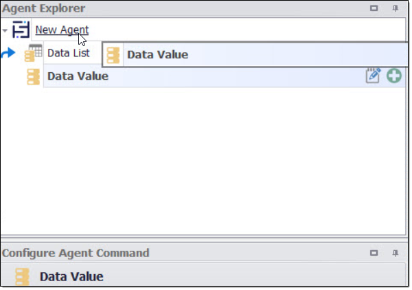The height and width of the screenshot is (290, 412).
Task: Click the Agent Explorer panel title
Action: 44,9
